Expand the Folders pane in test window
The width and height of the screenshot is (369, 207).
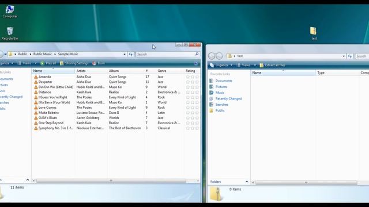(247, 182)
